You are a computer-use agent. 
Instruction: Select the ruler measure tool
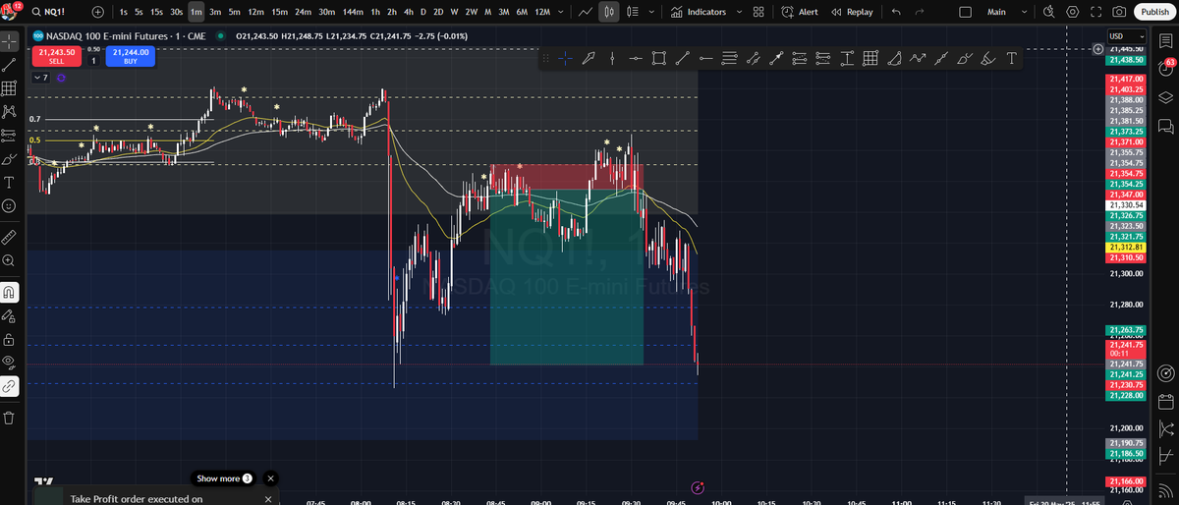[x=9, y=237]
